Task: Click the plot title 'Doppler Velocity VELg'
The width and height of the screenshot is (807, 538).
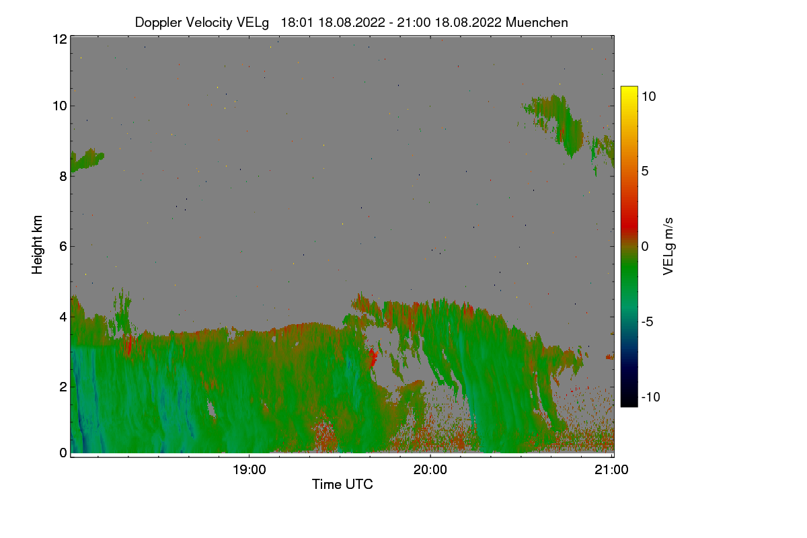Action: coord(202,22)
